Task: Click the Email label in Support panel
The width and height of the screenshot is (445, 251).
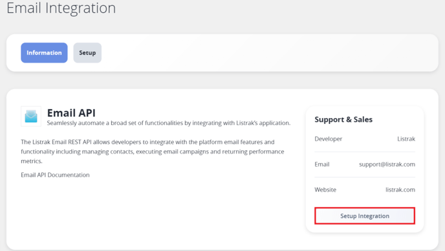Action: (x=322, y=165)
